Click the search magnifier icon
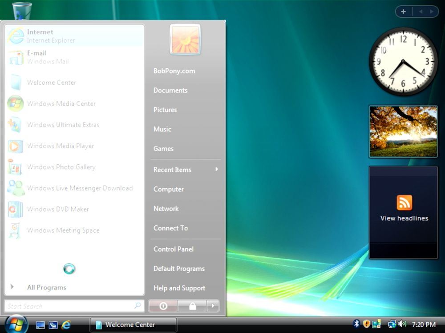Image resolution: width=445 pixels, height=333 pixels. 138,305
